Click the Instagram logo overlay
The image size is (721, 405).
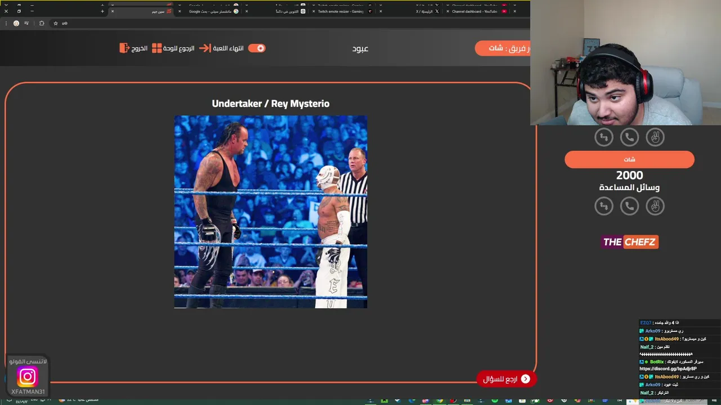[x=27, y=377]
